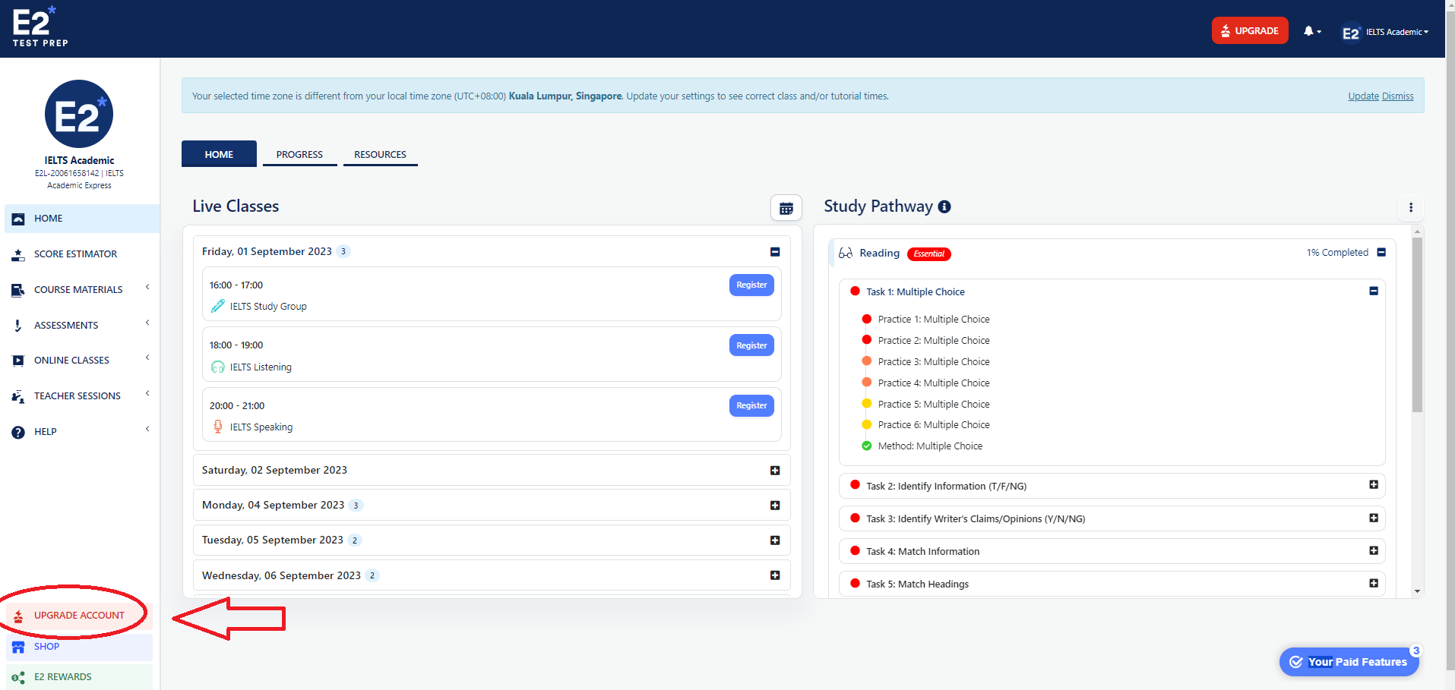This screenshot has height=690, width=1455.
Task: Expand Saturday, 02 September 2023
Action: 775,471
